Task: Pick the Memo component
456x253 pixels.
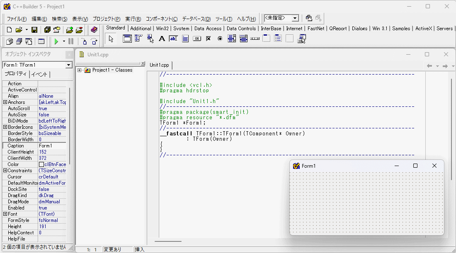Action: click(185, 39)
